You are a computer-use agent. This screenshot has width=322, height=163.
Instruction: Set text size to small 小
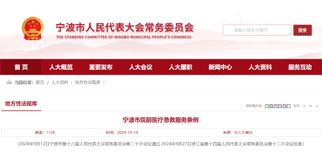pyautogui.click(x=316, y=106)
